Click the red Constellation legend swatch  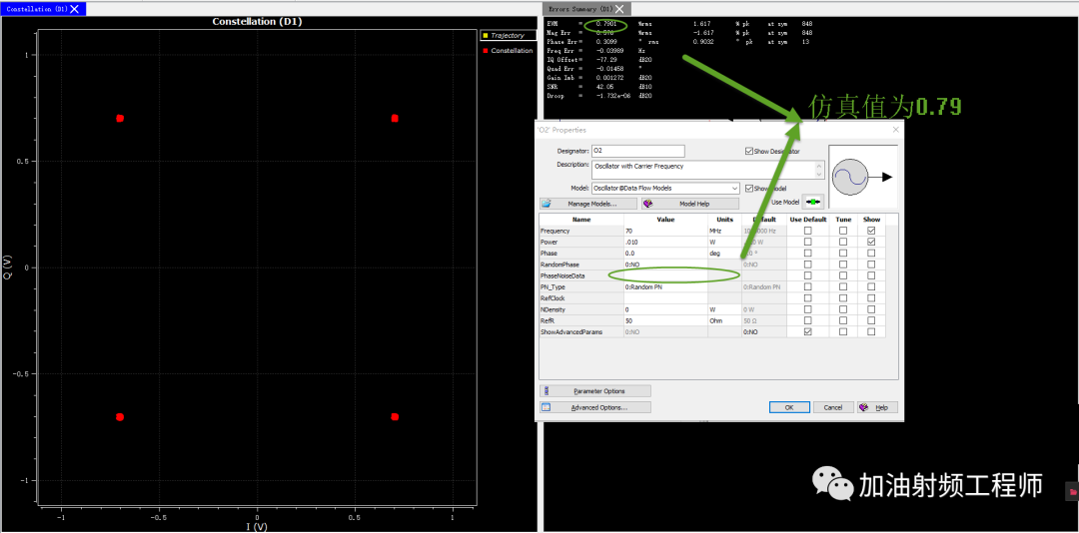[x=486, y=51]
